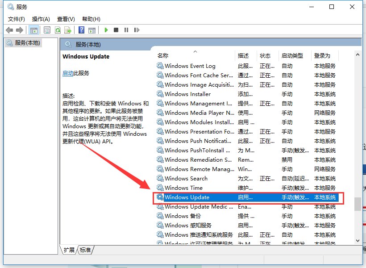Click the Restart Service toolbar icon
The image size is (366, 268).
137,29
